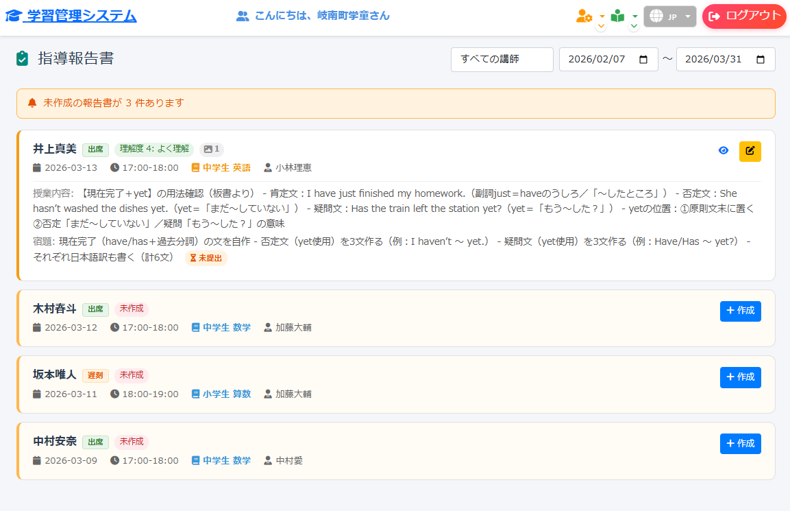Open the すべての講師 teacher filter
This screenshot has width=790, height=511.
502,60
